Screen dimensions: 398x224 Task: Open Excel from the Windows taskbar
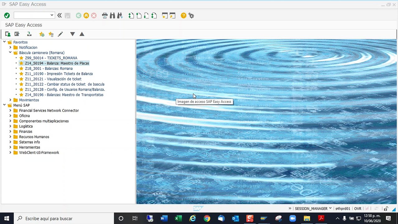tap(178, 218)
